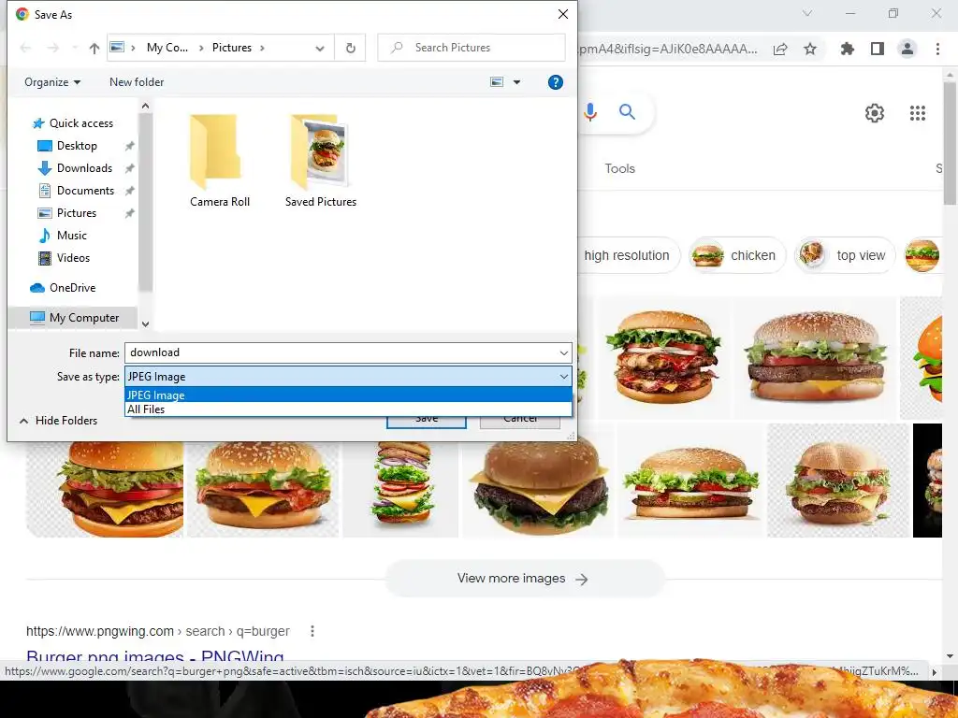Select top view filter chip
958x718 pixels.
[x=845, y=255]
